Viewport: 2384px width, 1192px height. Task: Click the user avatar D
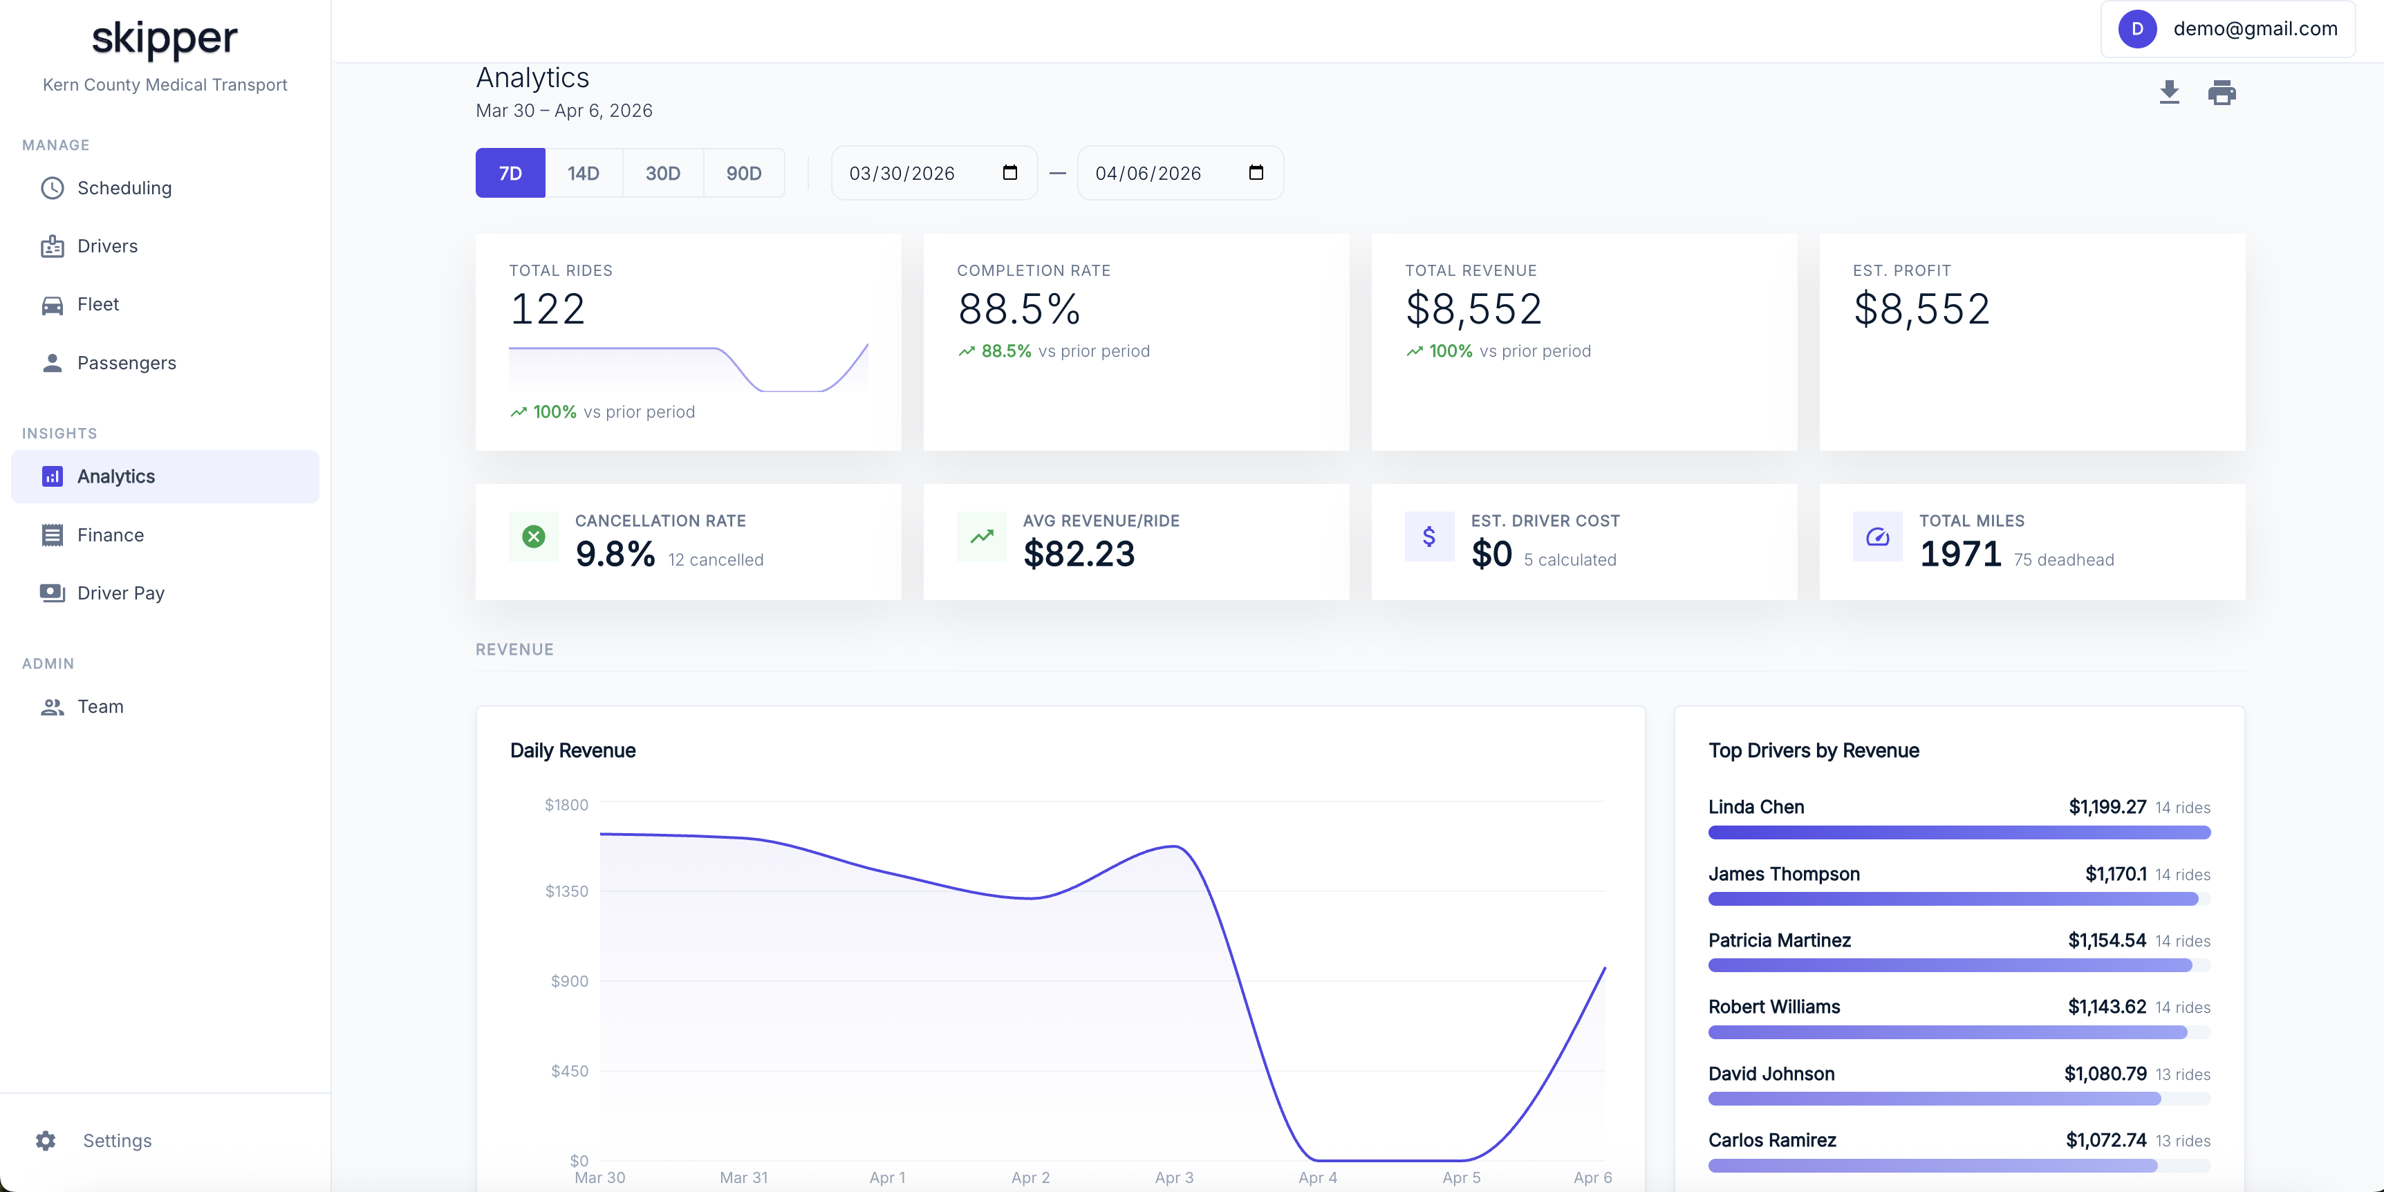(2138, 28)
